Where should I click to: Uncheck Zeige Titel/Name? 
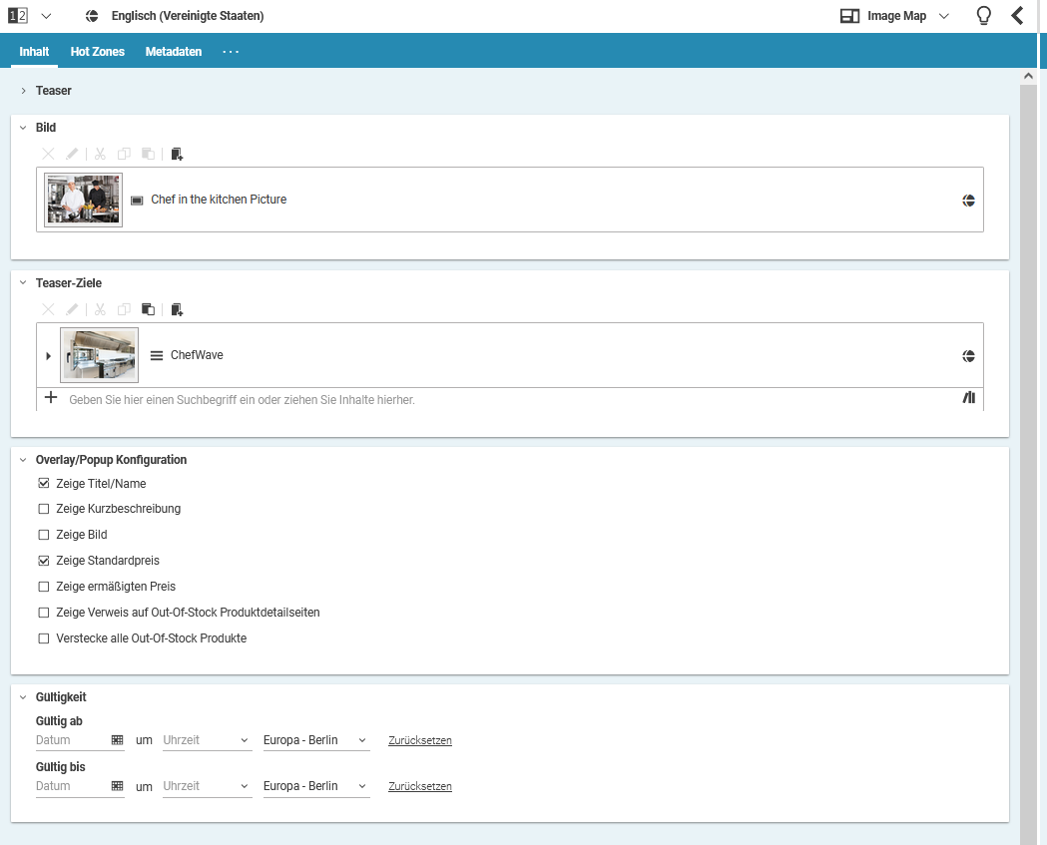tap(43, 484)
